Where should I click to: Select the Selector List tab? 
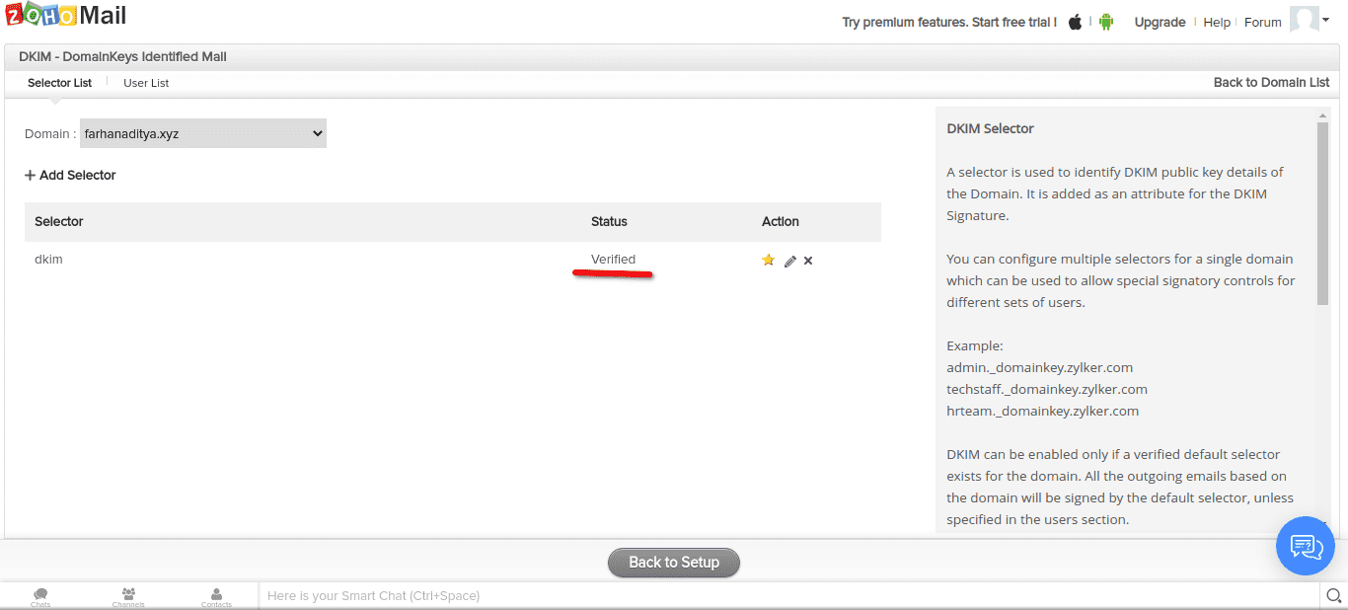[59, 83]
